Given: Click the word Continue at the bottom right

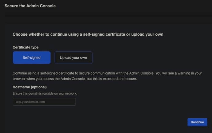Looking at the screenshot, I should [x=197, y=122].
